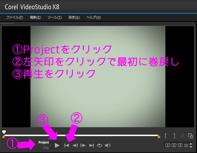This screenshot has height=153, width=197.
Task: Open the ヘルプ(H) menu
Action: point(94,17)
